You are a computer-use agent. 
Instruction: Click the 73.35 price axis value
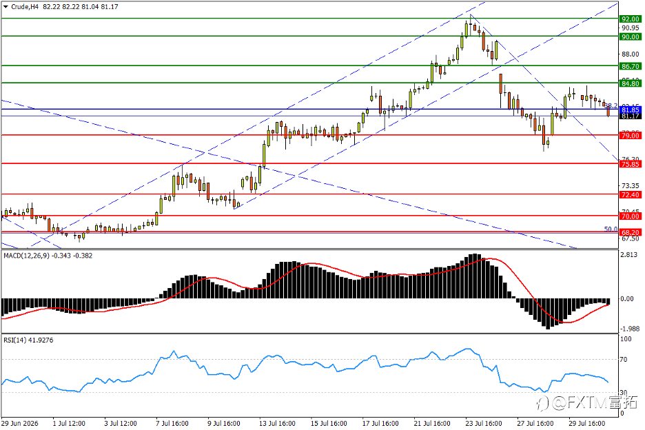[631, 186]
